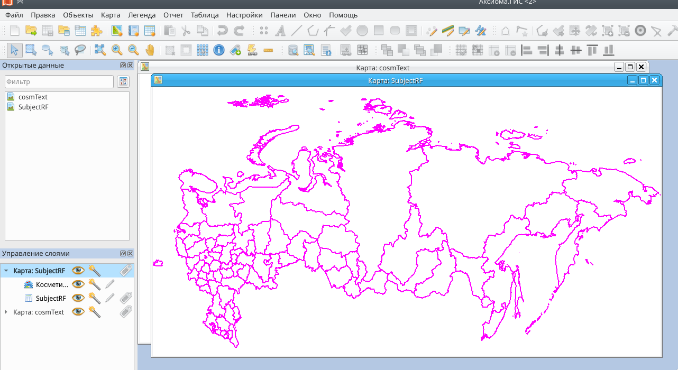
Task: Click the distance measurement ruler icon
Action: [x=268, y=50]
